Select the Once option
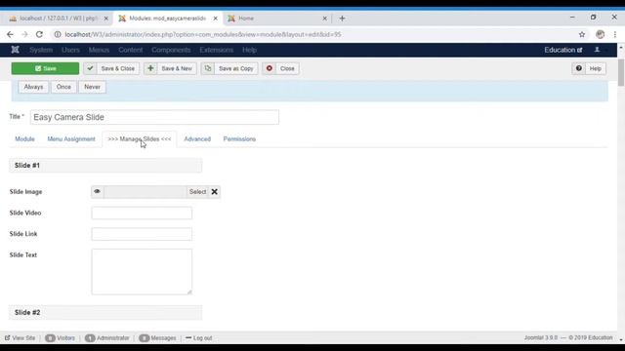 click(63, 87)
